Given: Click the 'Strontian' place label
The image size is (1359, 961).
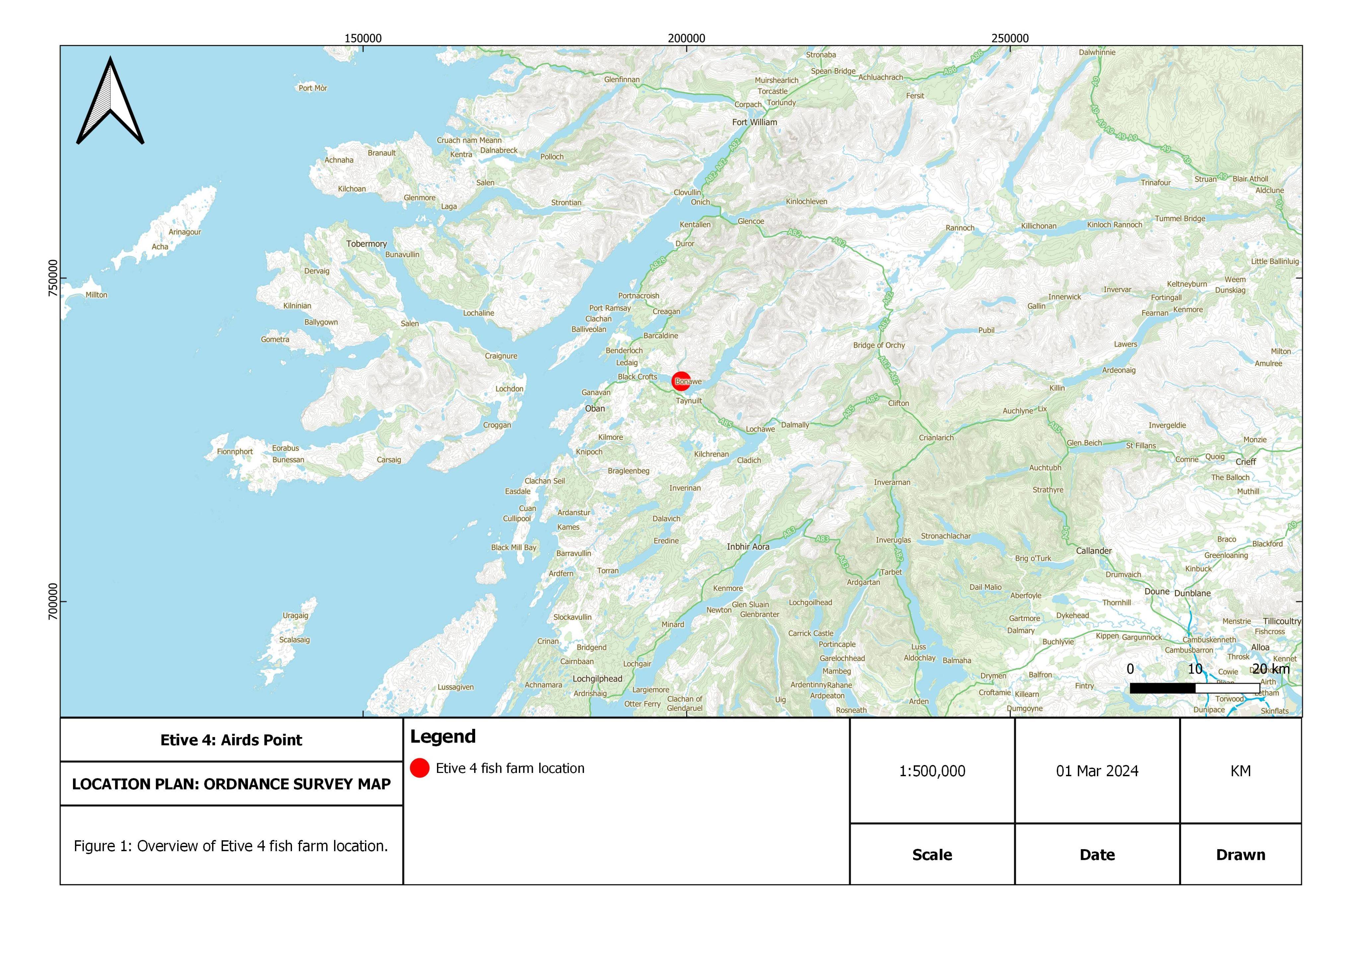Looking at the screenshot, I should coord(566,203).
